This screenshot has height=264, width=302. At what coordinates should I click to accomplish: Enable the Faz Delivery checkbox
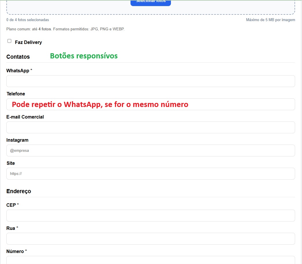10,41
